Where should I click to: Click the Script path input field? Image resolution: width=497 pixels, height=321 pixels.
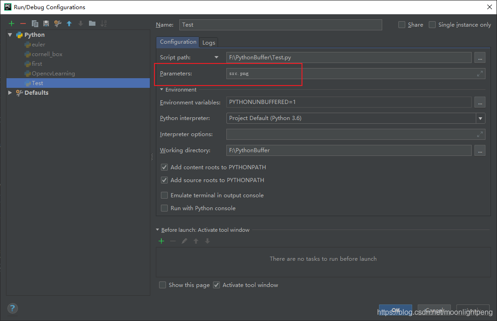tap(349, 57)
